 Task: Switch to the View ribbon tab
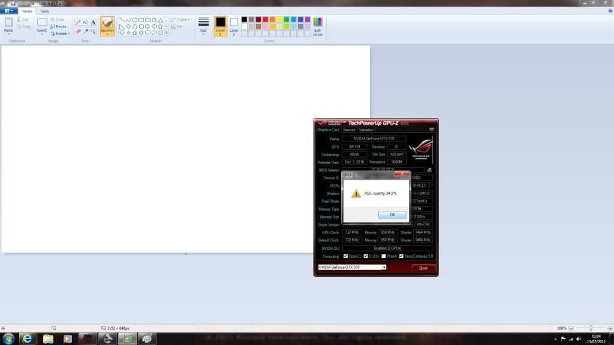[x=44, y=11]
